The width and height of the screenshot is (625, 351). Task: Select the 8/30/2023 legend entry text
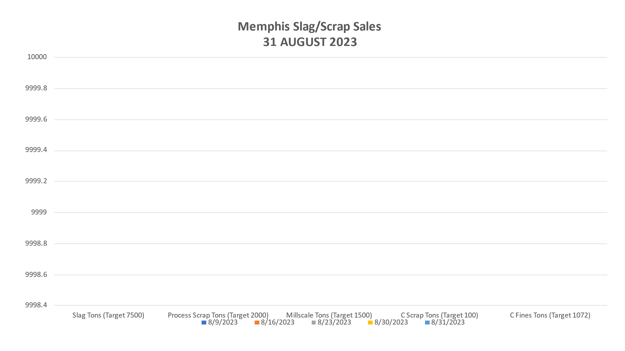(x=391, y=322)
